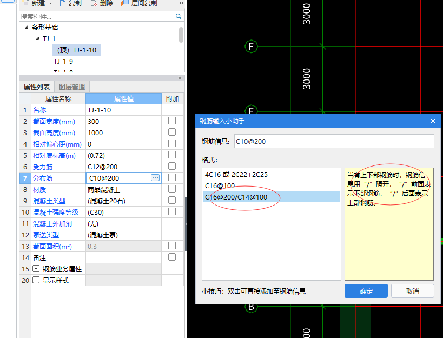443x338 pixels.
Task: Click the 泵送类型 value (混凝土泵)
Action: pos(123,235)
